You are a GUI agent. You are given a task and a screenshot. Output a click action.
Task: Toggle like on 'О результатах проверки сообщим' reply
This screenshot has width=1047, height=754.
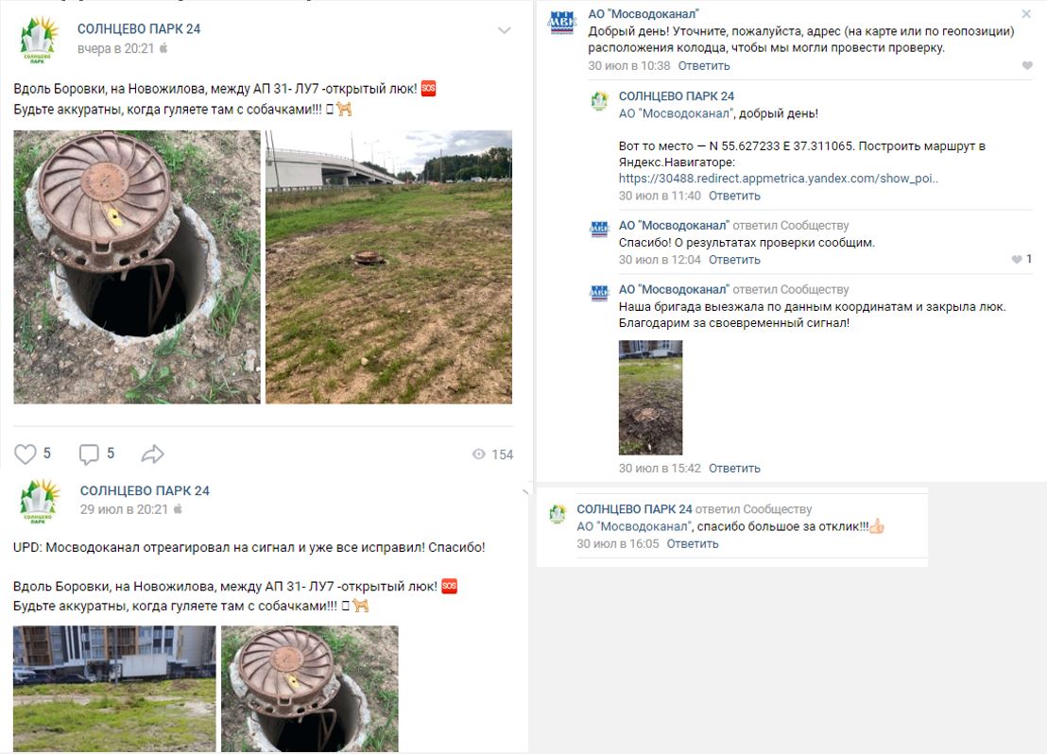coord(1016,259)
